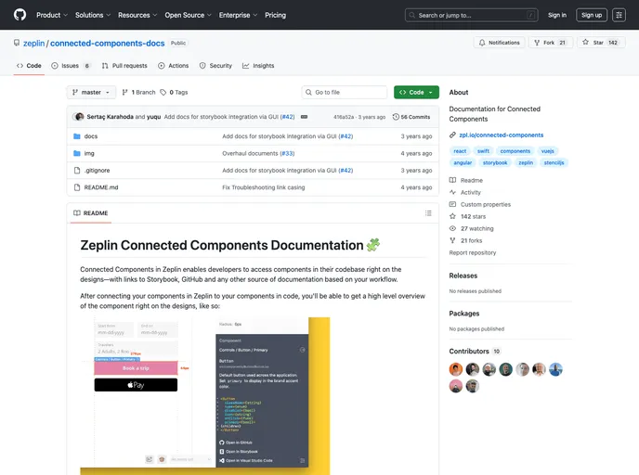Viewport: 639px width, 475px height.
Task: Open the appearance settings icon in header
Action: coord(619,15)
